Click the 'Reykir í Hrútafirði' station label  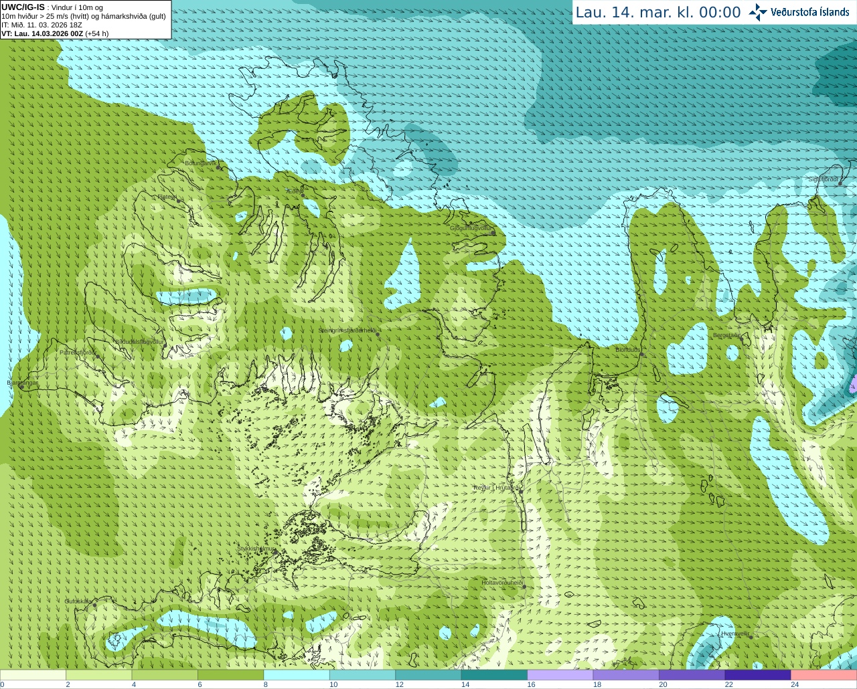click(497, 488)
